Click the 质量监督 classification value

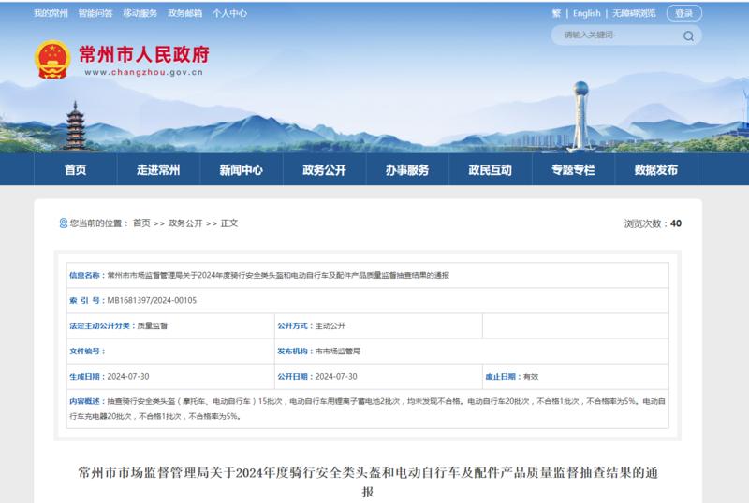pyautogui.click(x=153, y=326)
